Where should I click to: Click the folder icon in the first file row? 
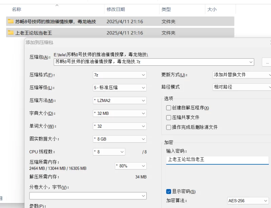(11, 21)
